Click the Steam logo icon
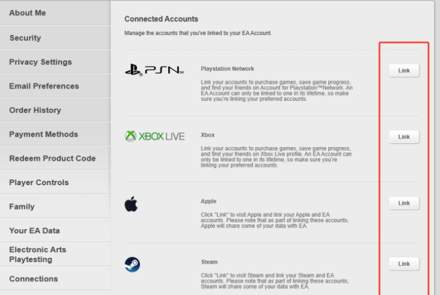 coord(132,264)
